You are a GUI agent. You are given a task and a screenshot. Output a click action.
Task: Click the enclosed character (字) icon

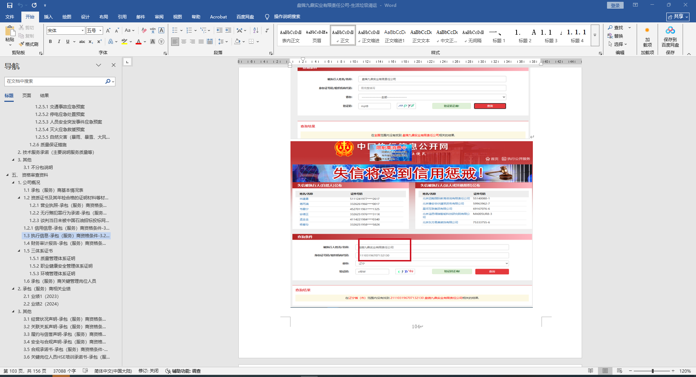point(161,42)
